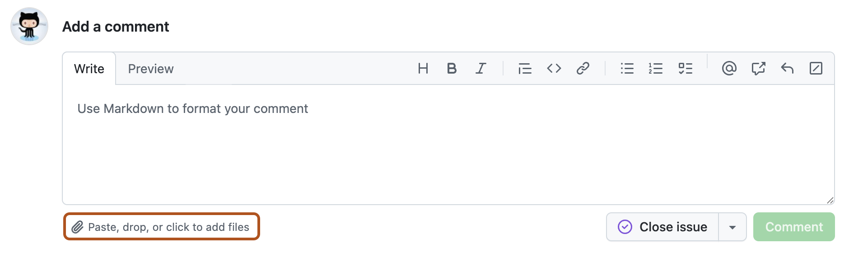
Task: Insert an unordered bullet list
Action: coord(627,69)
